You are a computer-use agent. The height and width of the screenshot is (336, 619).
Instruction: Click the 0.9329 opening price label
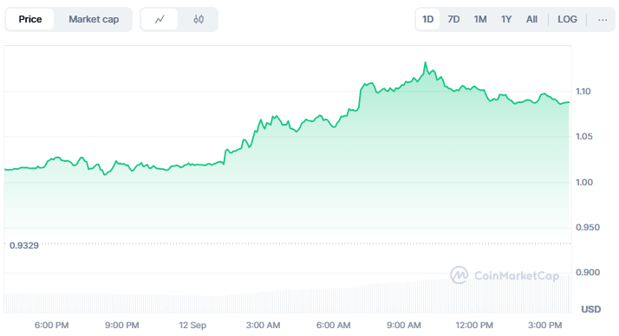[24, 245]
